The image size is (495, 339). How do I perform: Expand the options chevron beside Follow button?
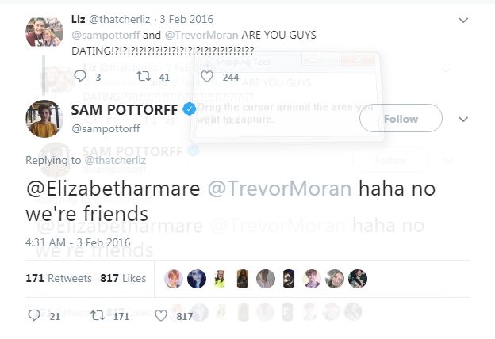[463, 119]
